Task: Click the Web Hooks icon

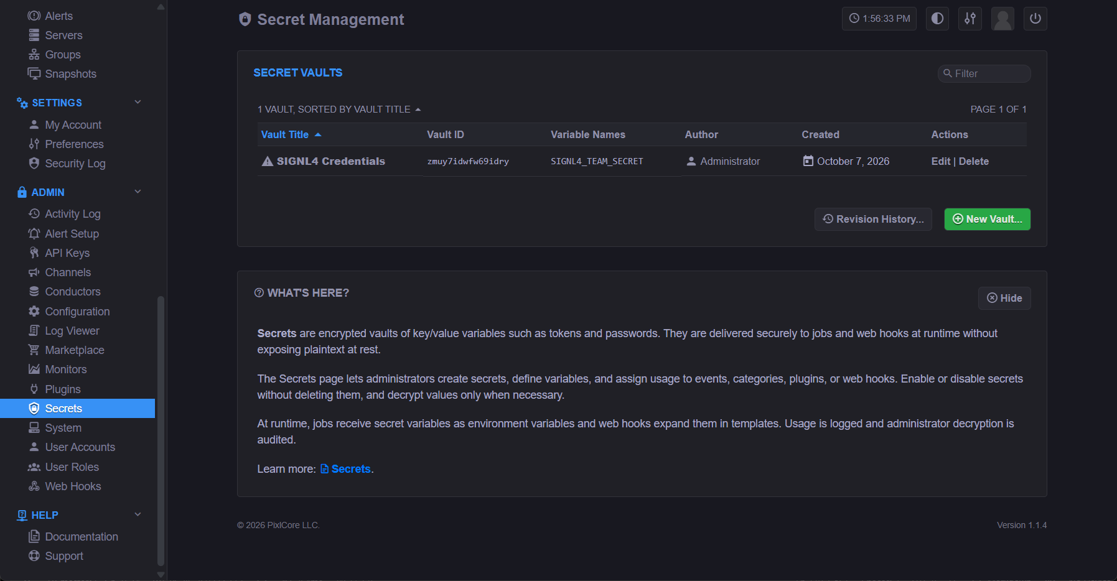Action: (x=34, y=486)
